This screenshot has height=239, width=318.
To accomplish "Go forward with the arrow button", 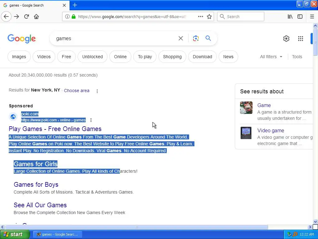I will [16, 16].
